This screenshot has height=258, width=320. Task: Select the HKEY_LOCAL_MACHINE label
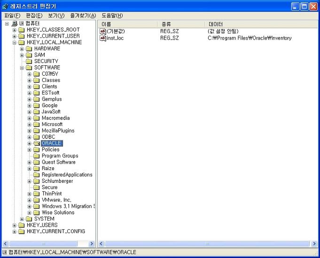pyautogui.click(x=55, y=42)
